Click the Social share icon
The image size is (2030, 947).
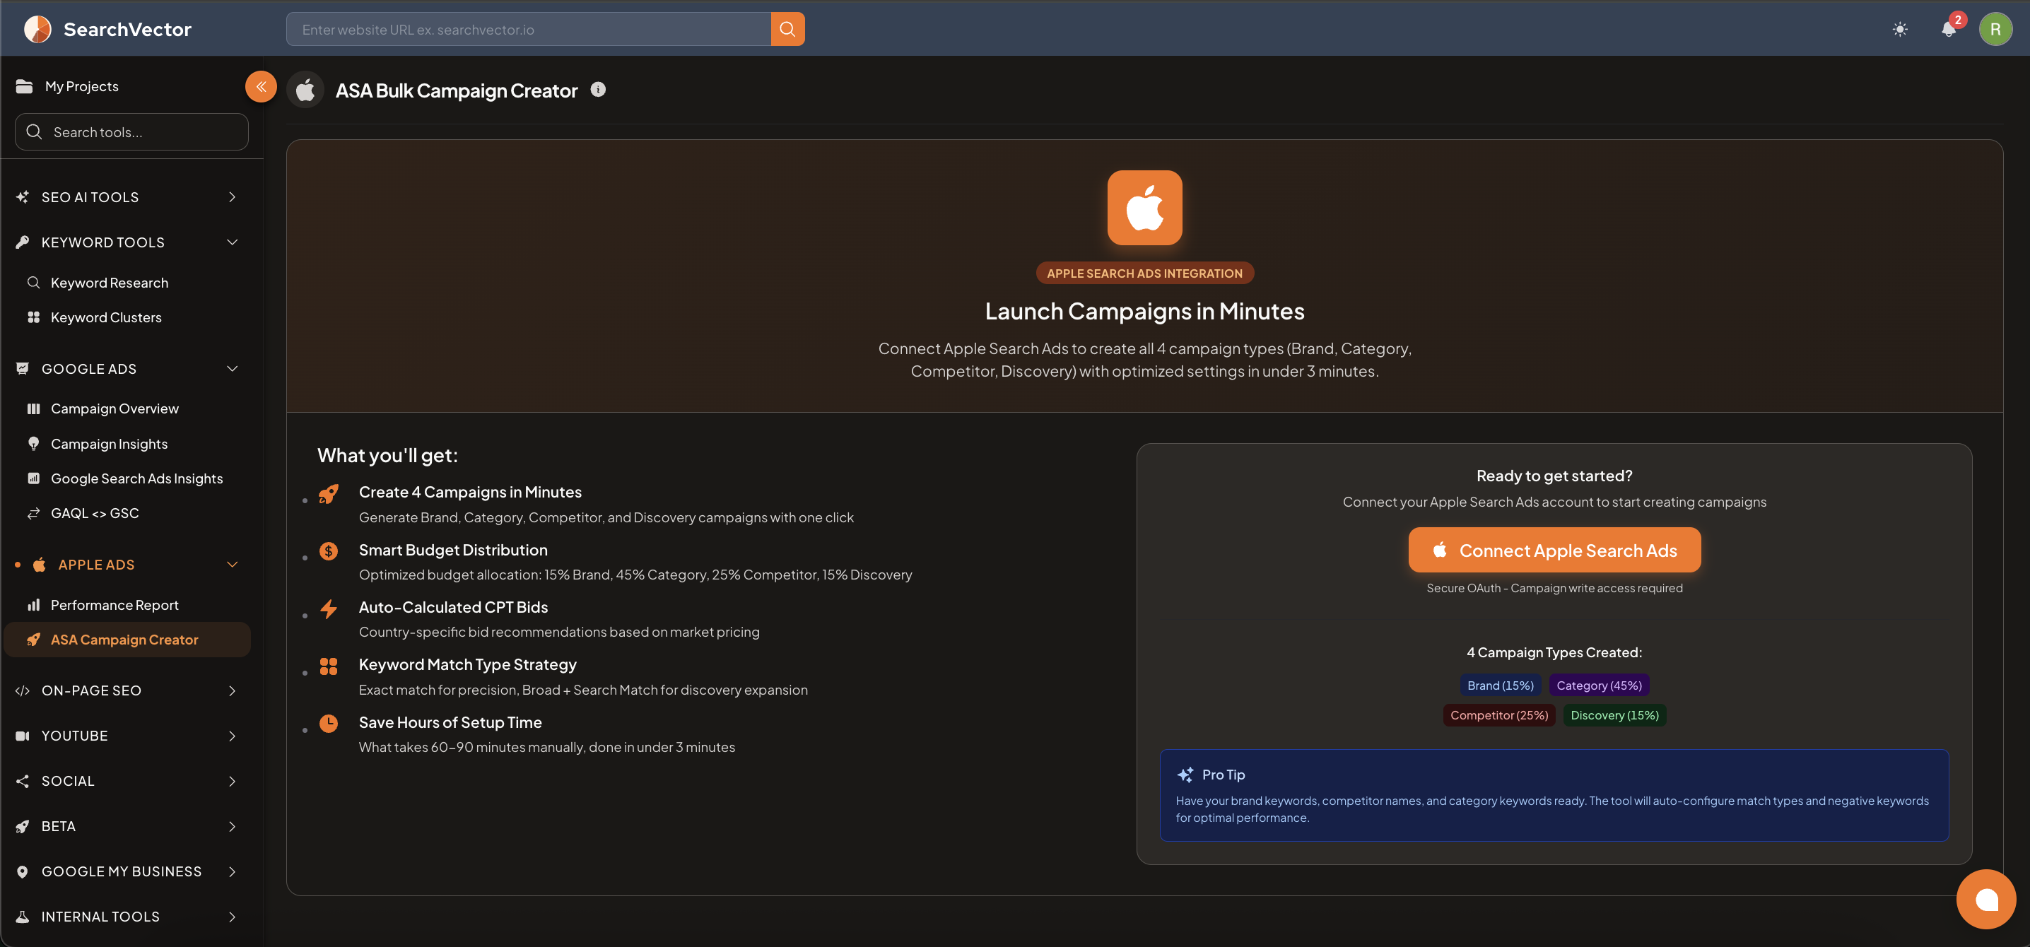(x=22, y=781)
